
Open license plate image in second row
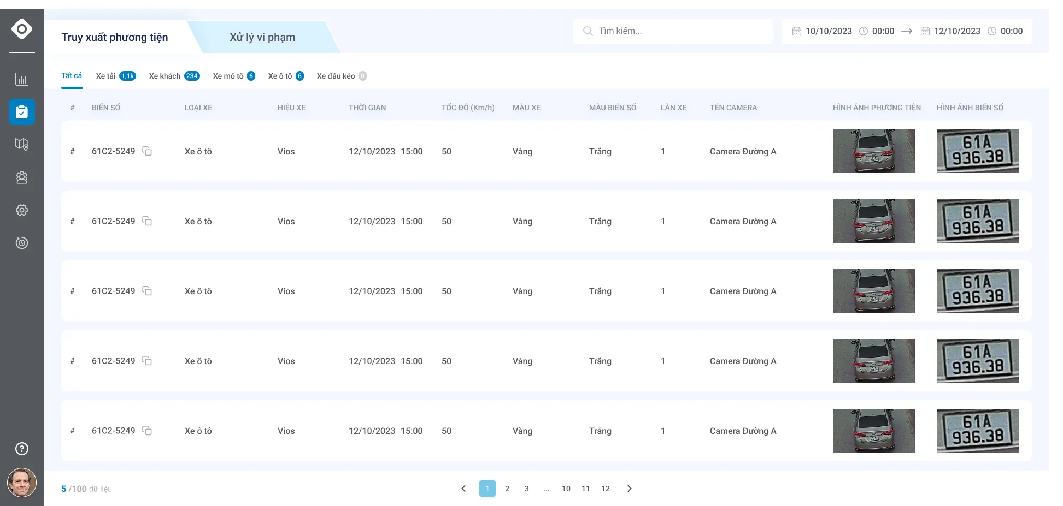point(978,221)
